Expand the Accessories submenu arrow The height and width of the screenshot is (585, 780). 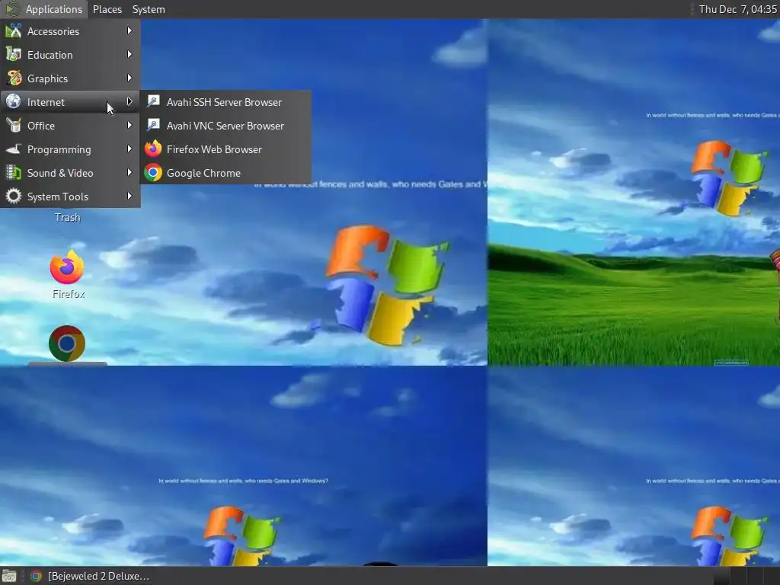[x=129, y=30]
